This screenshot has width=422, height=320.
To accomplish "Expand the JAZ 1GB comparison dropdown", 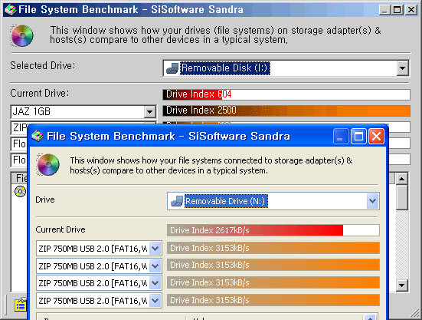I will click(x=149, y=111).
